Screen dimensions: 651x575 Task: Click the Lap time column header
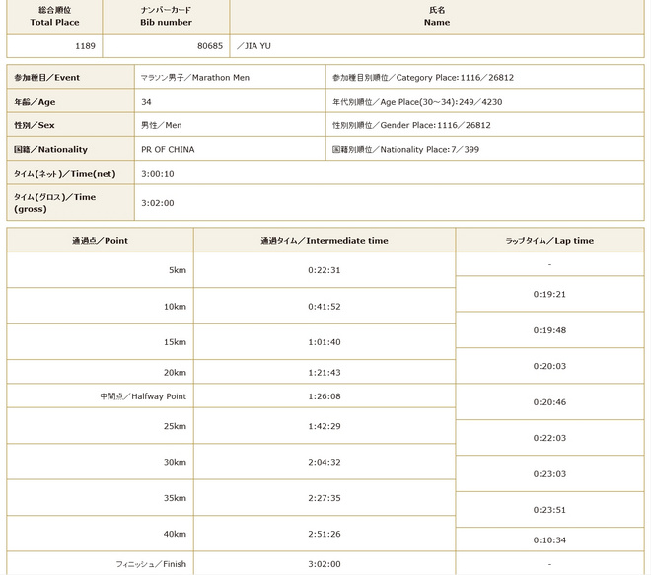click(549, 241)
